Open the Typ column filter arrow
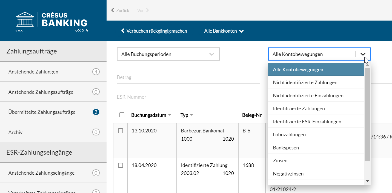The image size is (392, 193). tap(191, 115)
